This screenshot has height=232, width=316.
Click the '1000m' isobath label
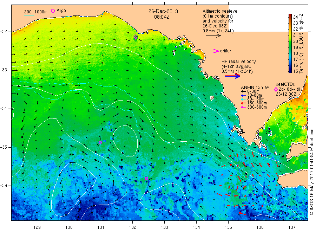click(41, 12)
